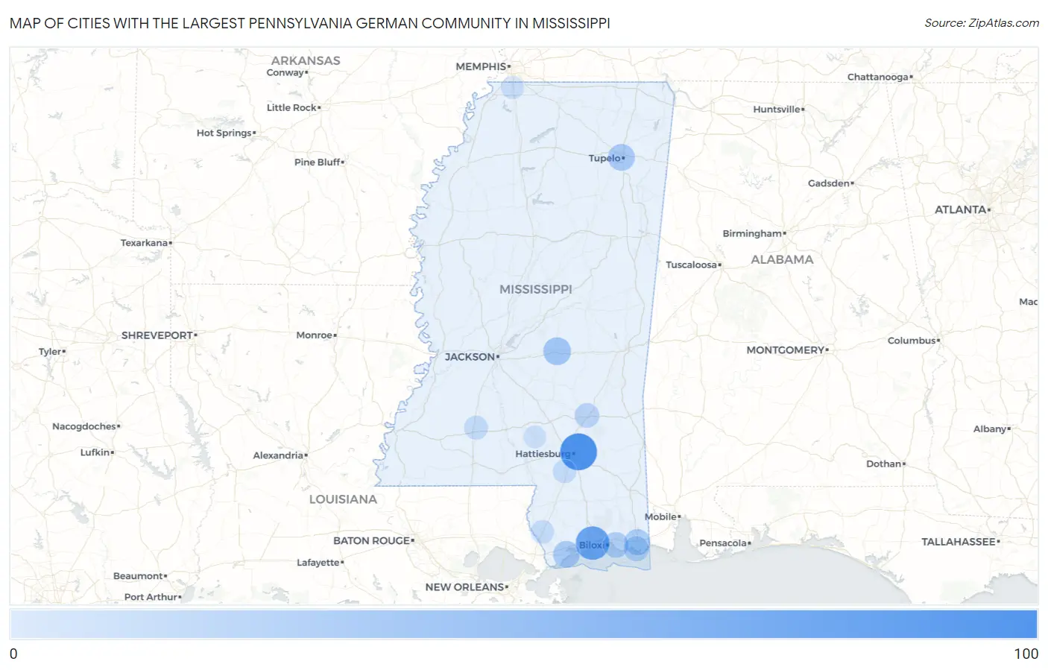Click the Little Rock city label
This screenshot has width=1048, height=670.
click(x=291, y=107)
